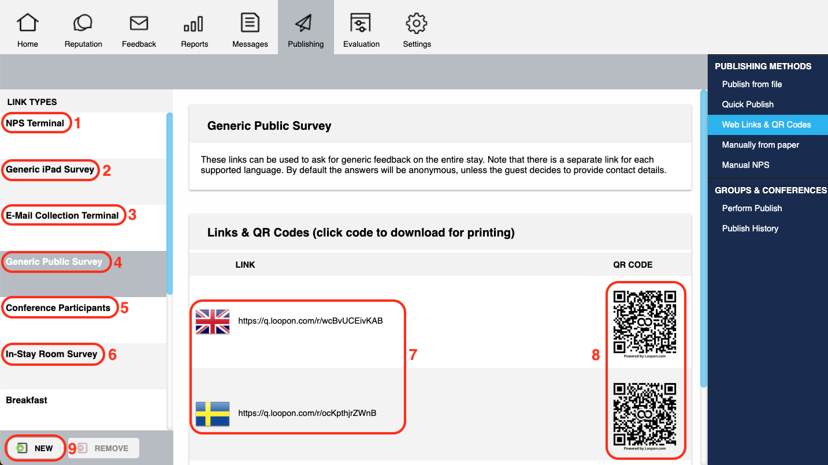The width and height of the screenshot is (828, 465).
Task: Select Conference Participants link type
Action: 83,320
